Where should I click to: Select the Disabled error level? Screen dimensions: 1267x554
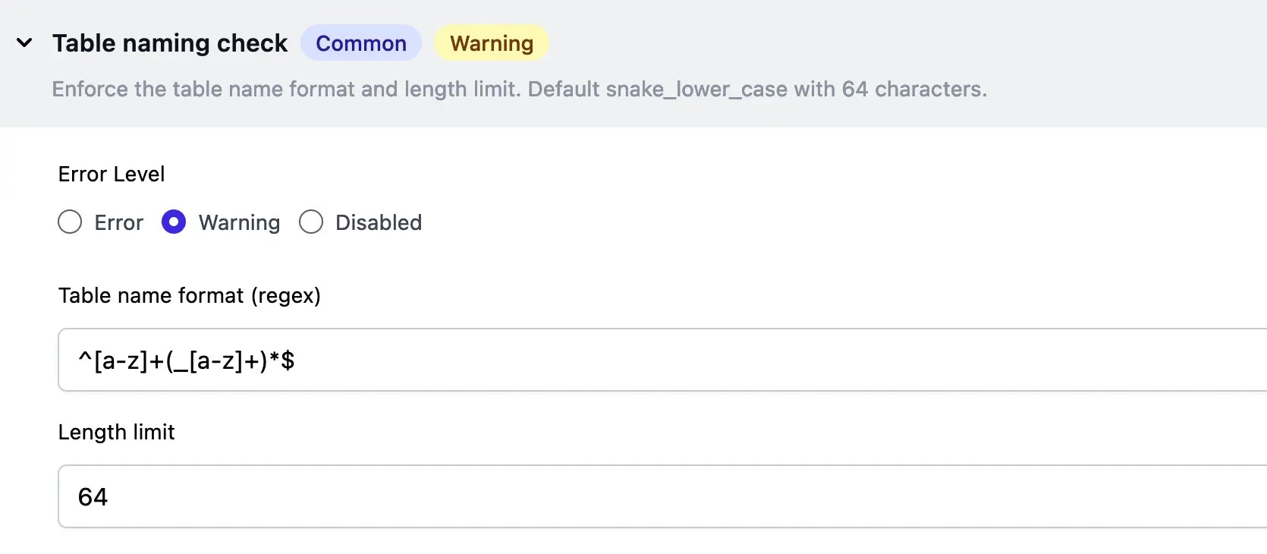(x=310, y=222)
